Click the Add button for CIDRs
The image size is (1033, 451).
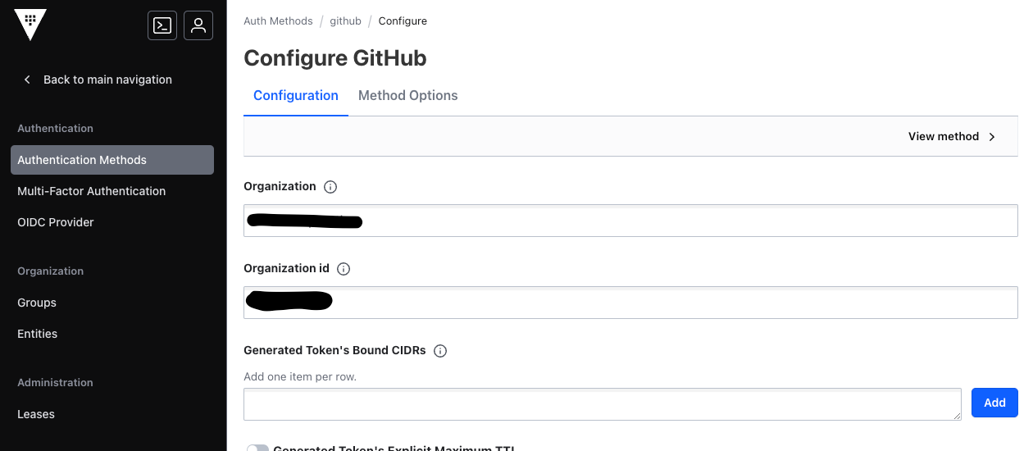point(994,403)
